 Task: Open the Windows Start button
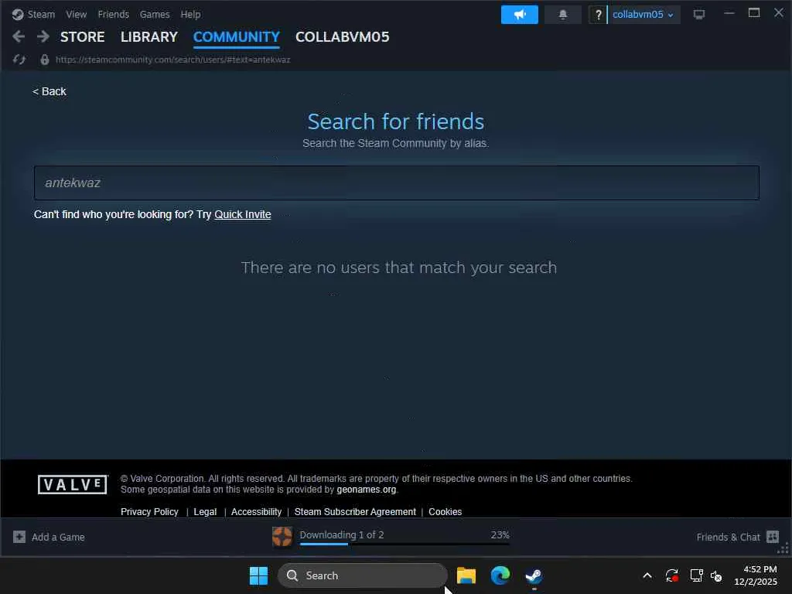(258, 575)
